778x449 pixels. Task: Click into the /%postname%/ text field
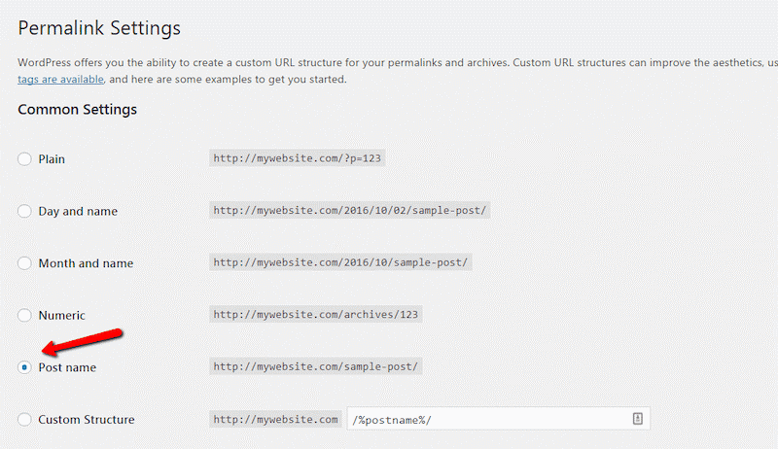point(498,419)
